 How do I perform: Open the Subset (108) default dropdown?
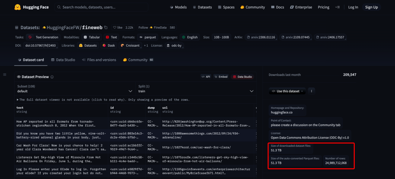pyautogui.click(x=75, y=89)
